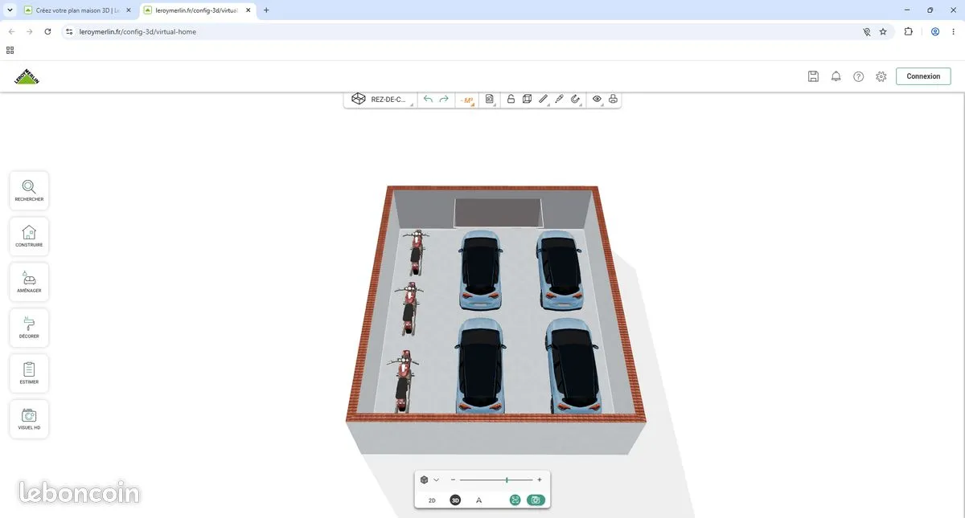The image size is (965, 518).
Task: Click the zoom slider track
Action: [496, 479]
